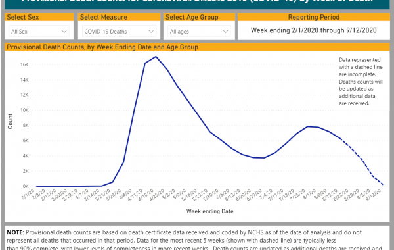Click the Count axis title
Screen dimensions: 394x250
(10, 121)
